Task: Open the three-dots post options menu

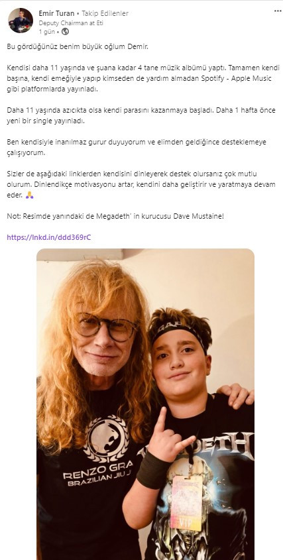Action: click(x=278, y=11)
